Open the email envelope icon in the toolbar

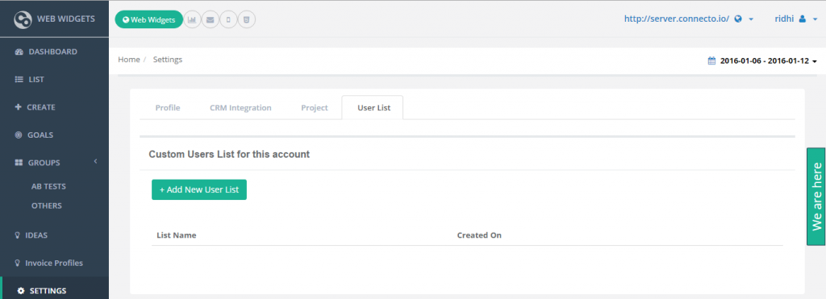[211, 20]
